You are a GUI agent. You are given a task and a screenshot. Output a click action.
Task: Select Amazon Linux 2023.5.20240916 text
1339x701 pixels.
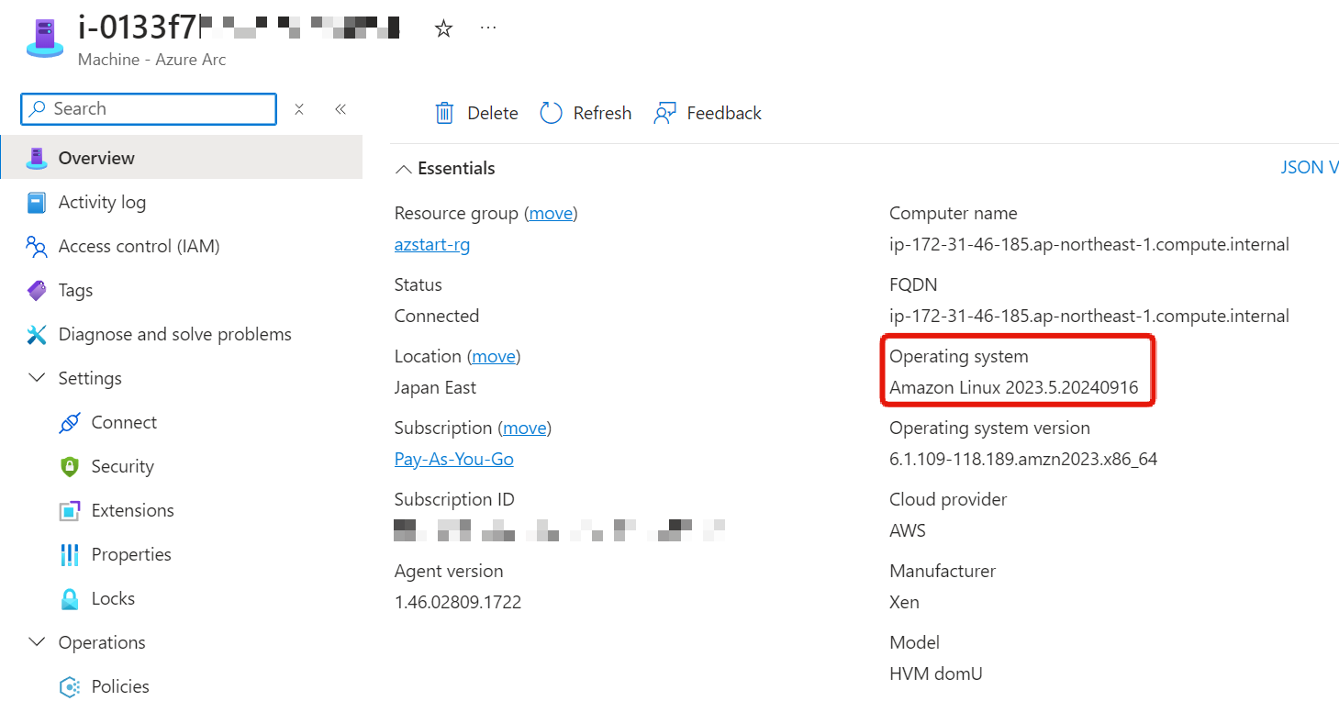1014,387
